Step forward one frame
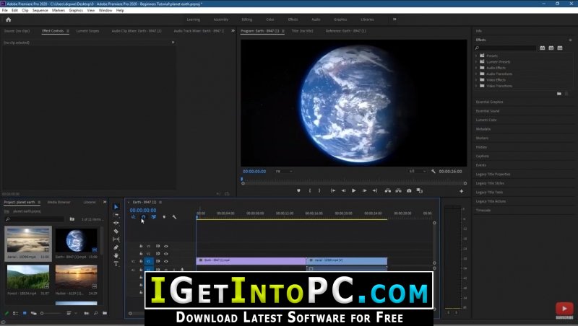 (x=364, y=190)
